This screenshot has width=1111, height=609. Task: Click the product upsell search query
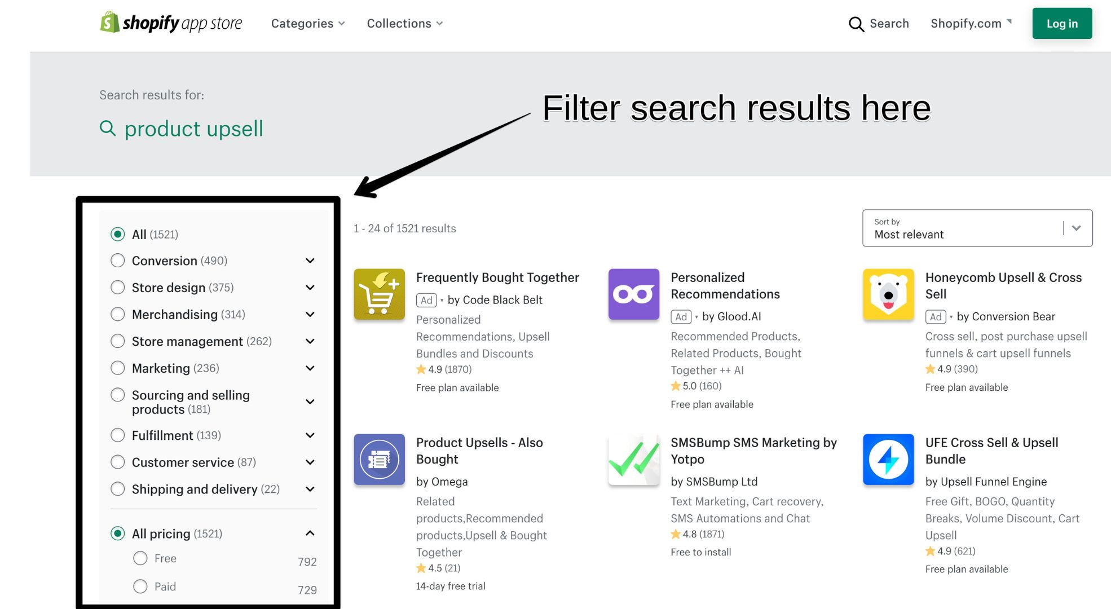[193, 129]
